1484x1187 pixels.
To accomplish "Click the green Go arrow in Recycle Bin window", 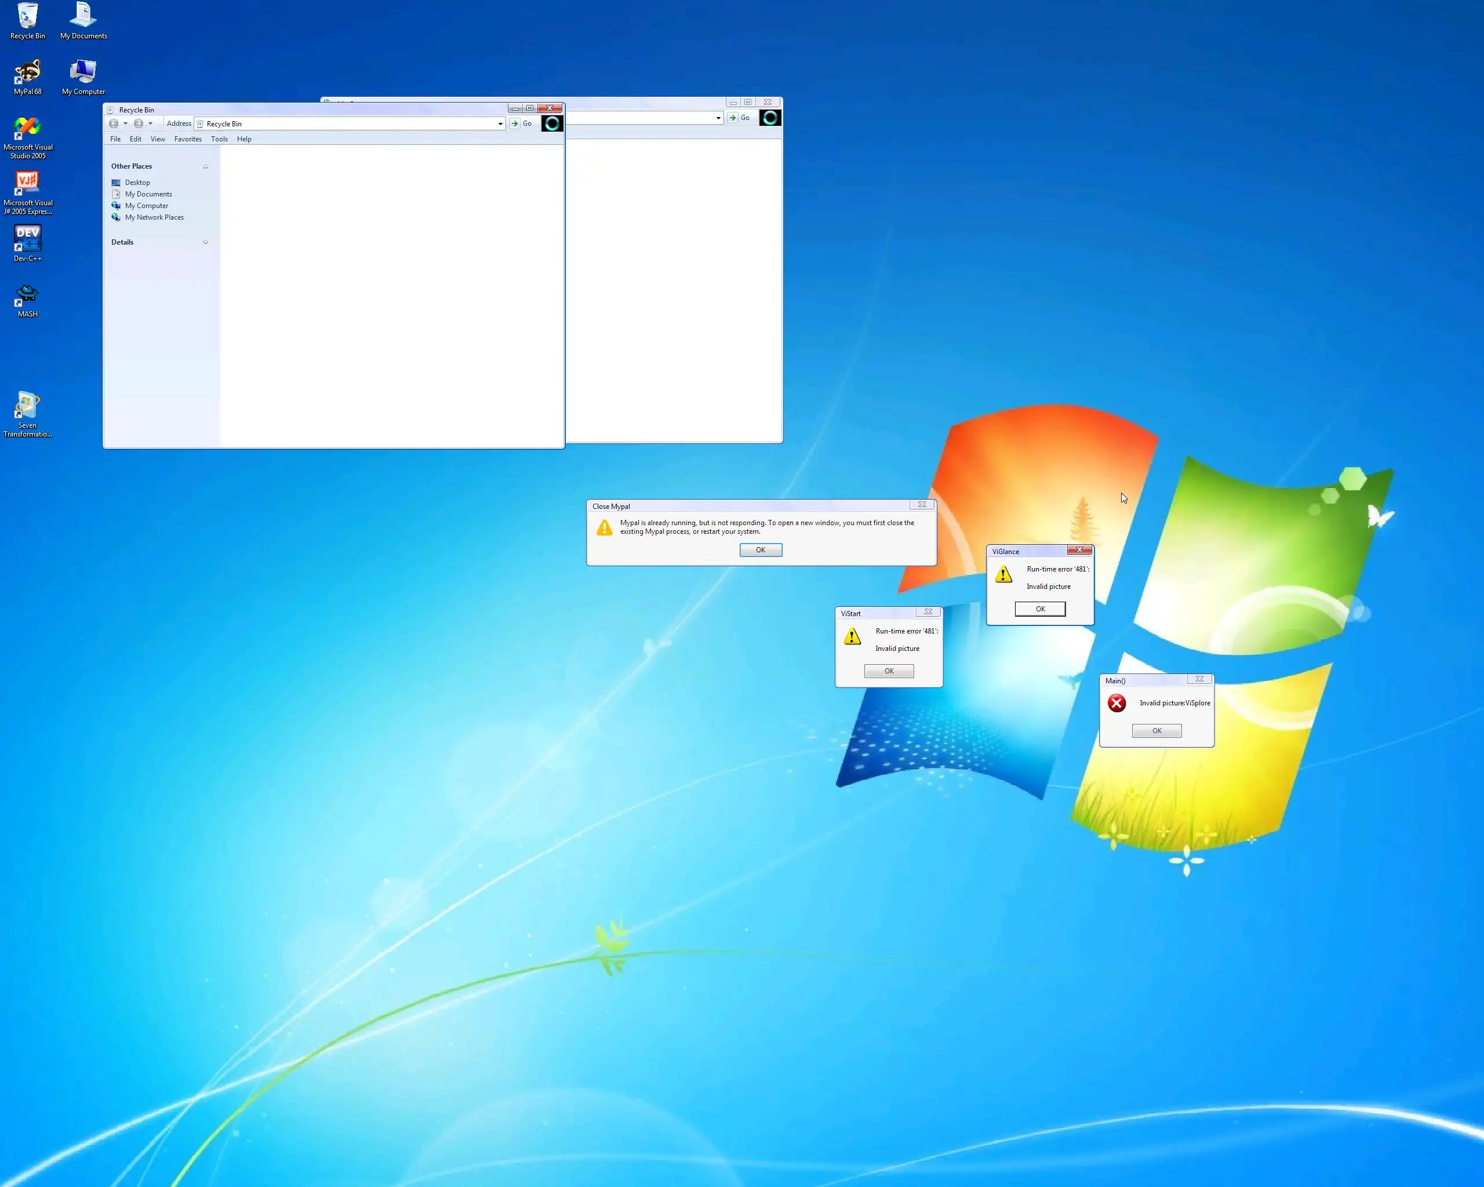I will pyautogui.click(x=514, y=124).
